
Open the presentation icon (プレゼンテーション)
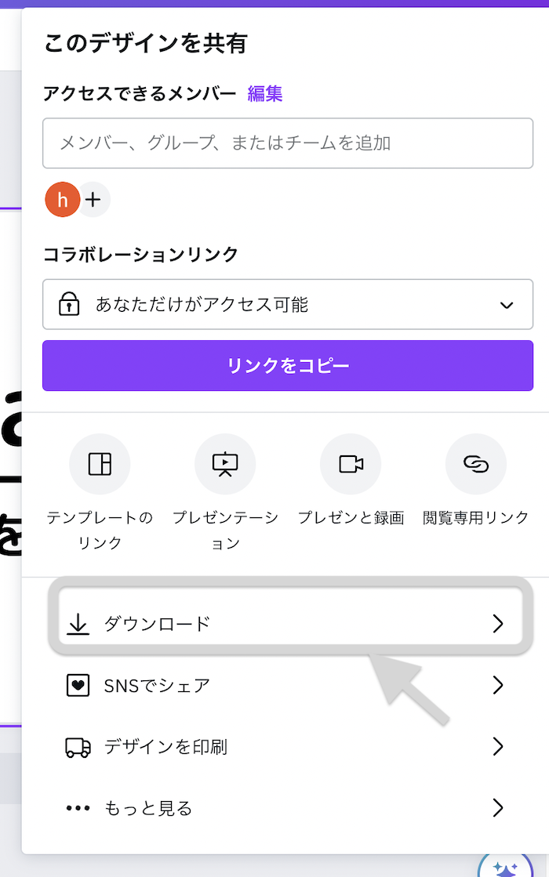[225, 464]
